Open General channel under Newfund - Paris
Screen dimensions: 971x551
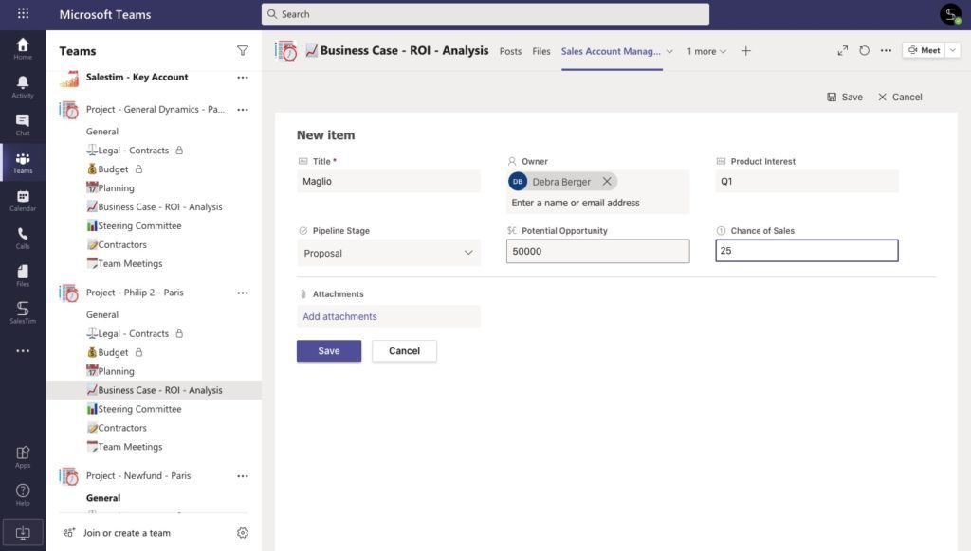coord(103,498)
